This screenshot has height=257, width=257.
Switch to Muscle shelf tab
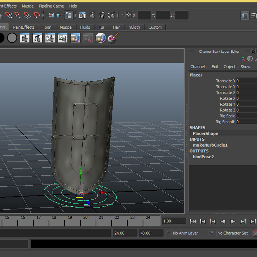[x=66, y=27]
